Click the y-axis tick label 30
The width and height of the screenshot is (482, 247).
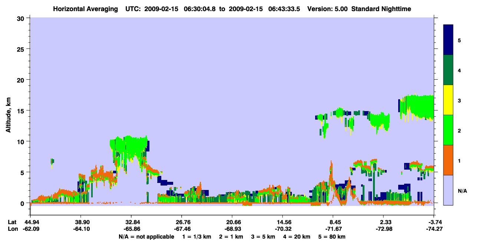coord(22,18)
